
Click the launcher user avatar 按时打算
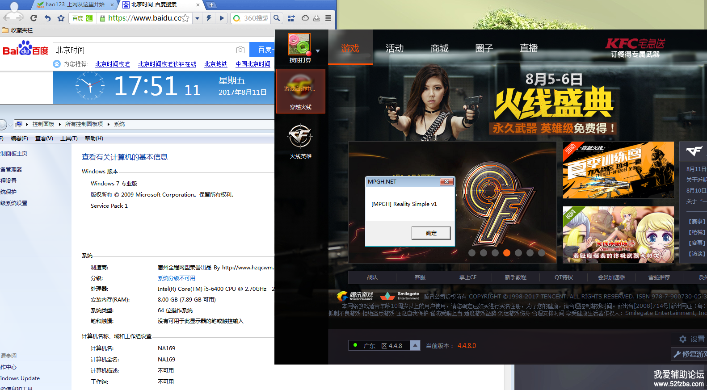click(x=299, y=44)
